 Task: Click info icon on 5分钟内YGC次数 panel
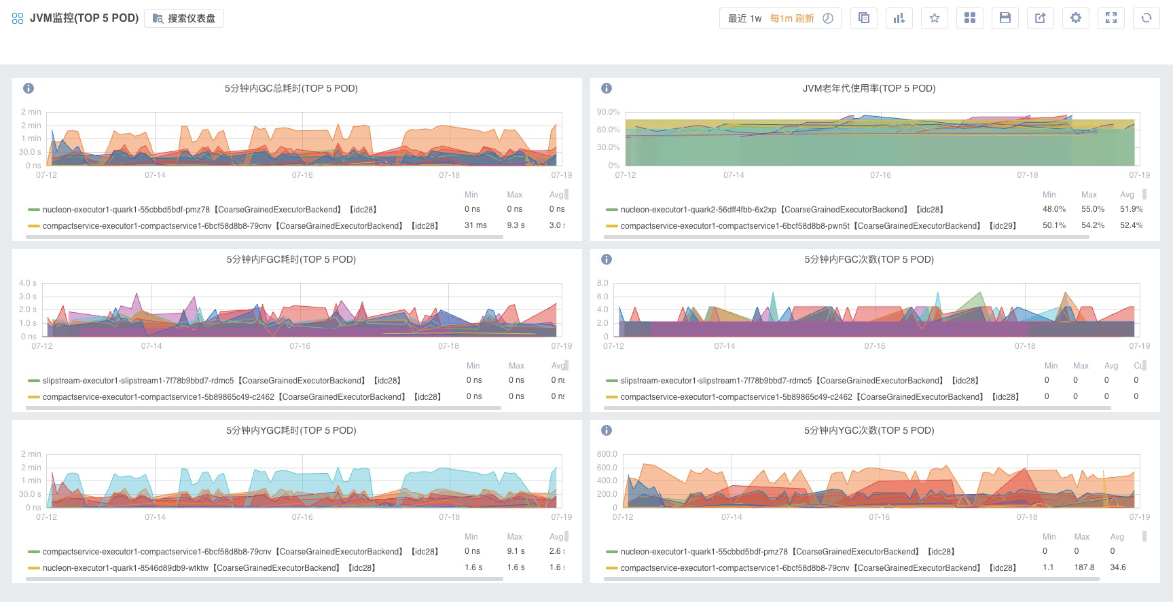point(607,430)
